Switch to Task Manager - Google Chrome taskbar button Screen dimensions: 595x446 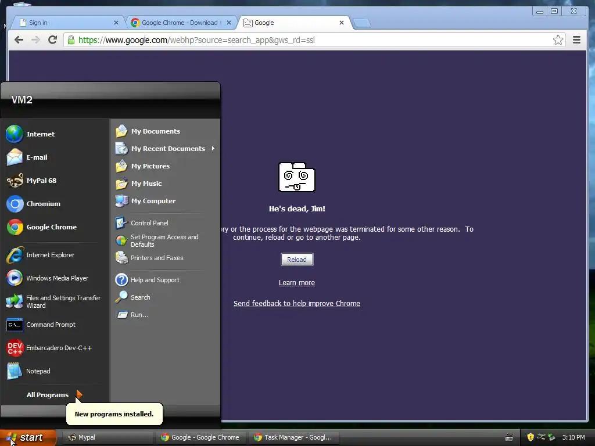pyautogui.click(x=293, y=437)
